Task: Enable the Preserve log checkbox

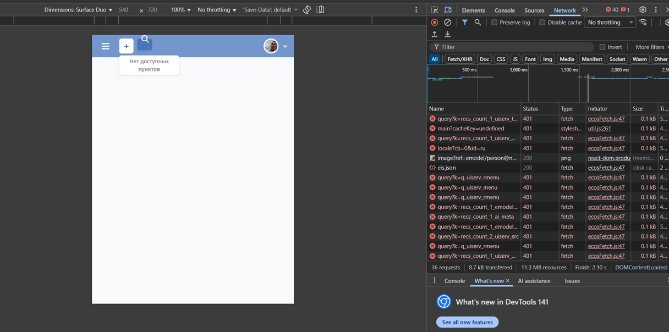Action: click(494, 23)
